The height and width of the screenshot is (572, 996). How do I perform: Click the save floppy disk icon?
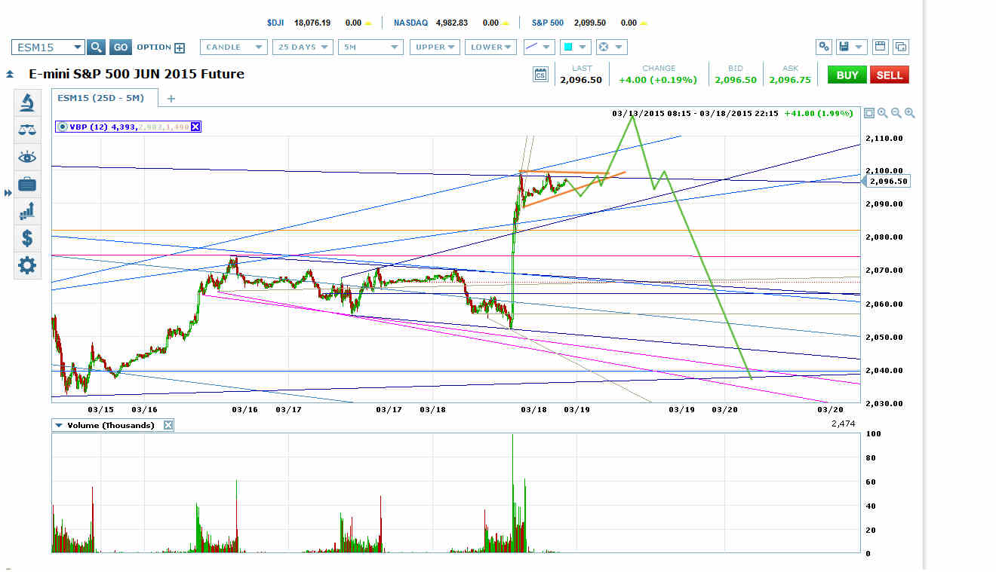point(846,47)
